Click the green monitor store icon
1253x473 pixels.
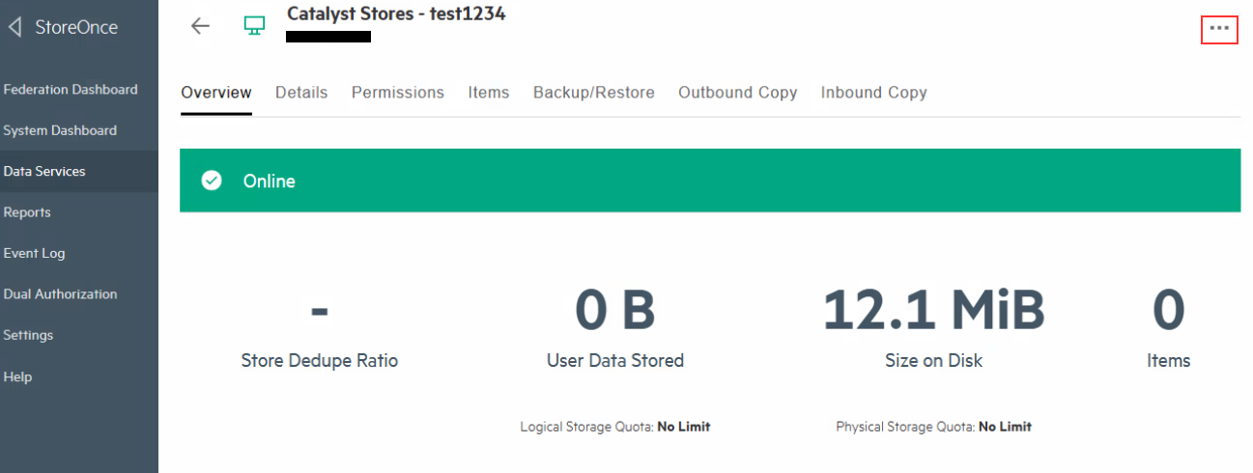pyautogui.click(x=255, y=26)
